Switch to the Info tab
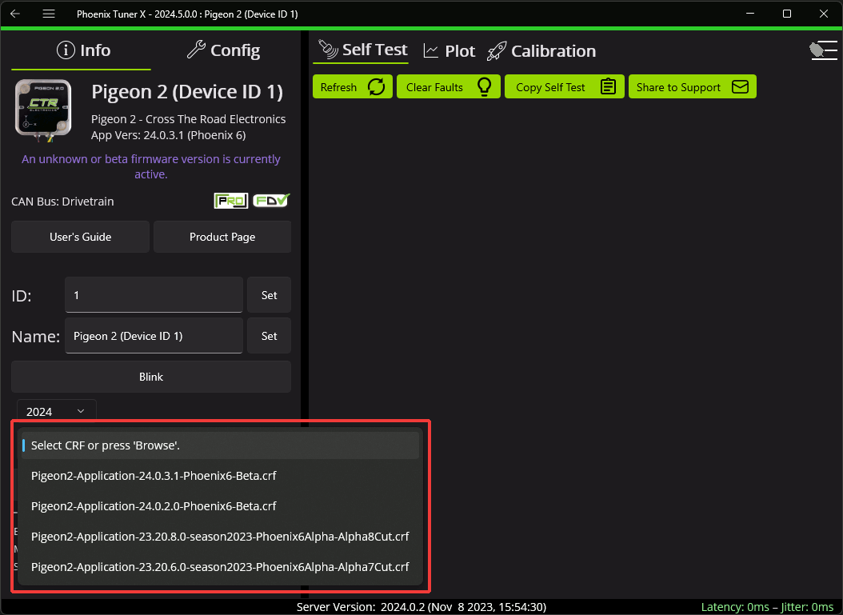Viewport: 843px width, 615px height. point(83,50)
